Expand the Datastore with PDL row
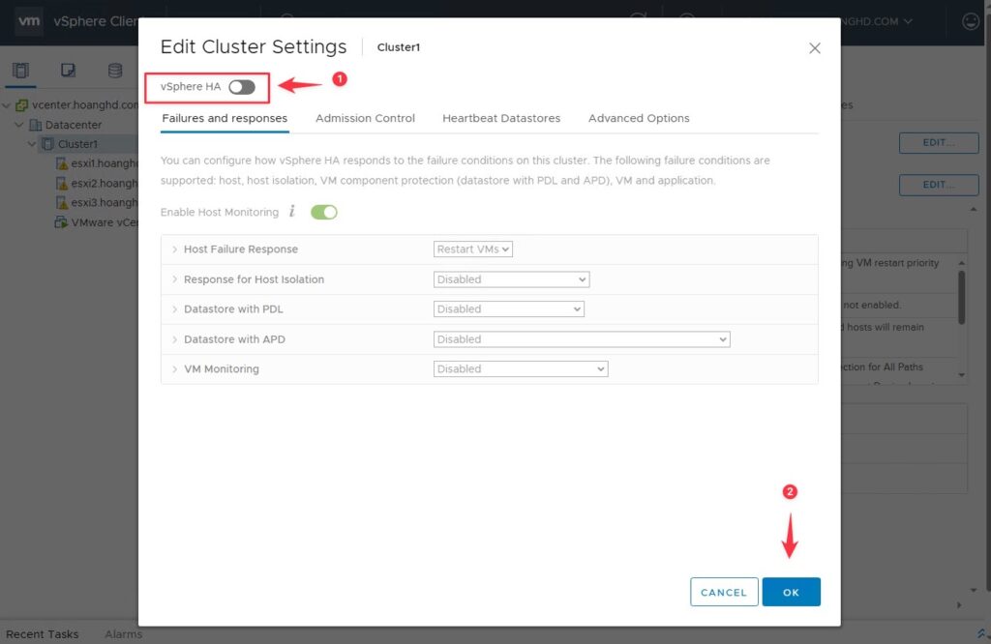 click(x=175, y=309)
